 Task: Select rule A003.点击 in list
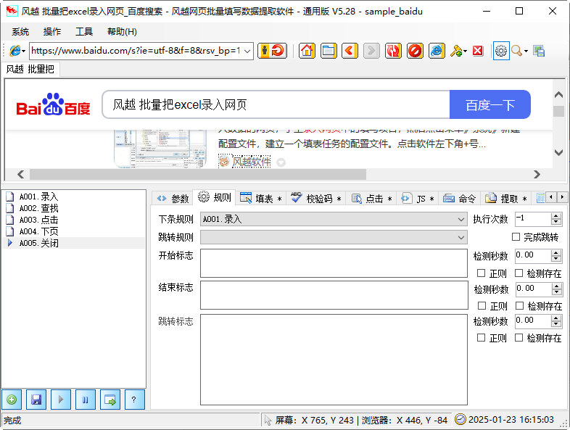pos(38,220)
